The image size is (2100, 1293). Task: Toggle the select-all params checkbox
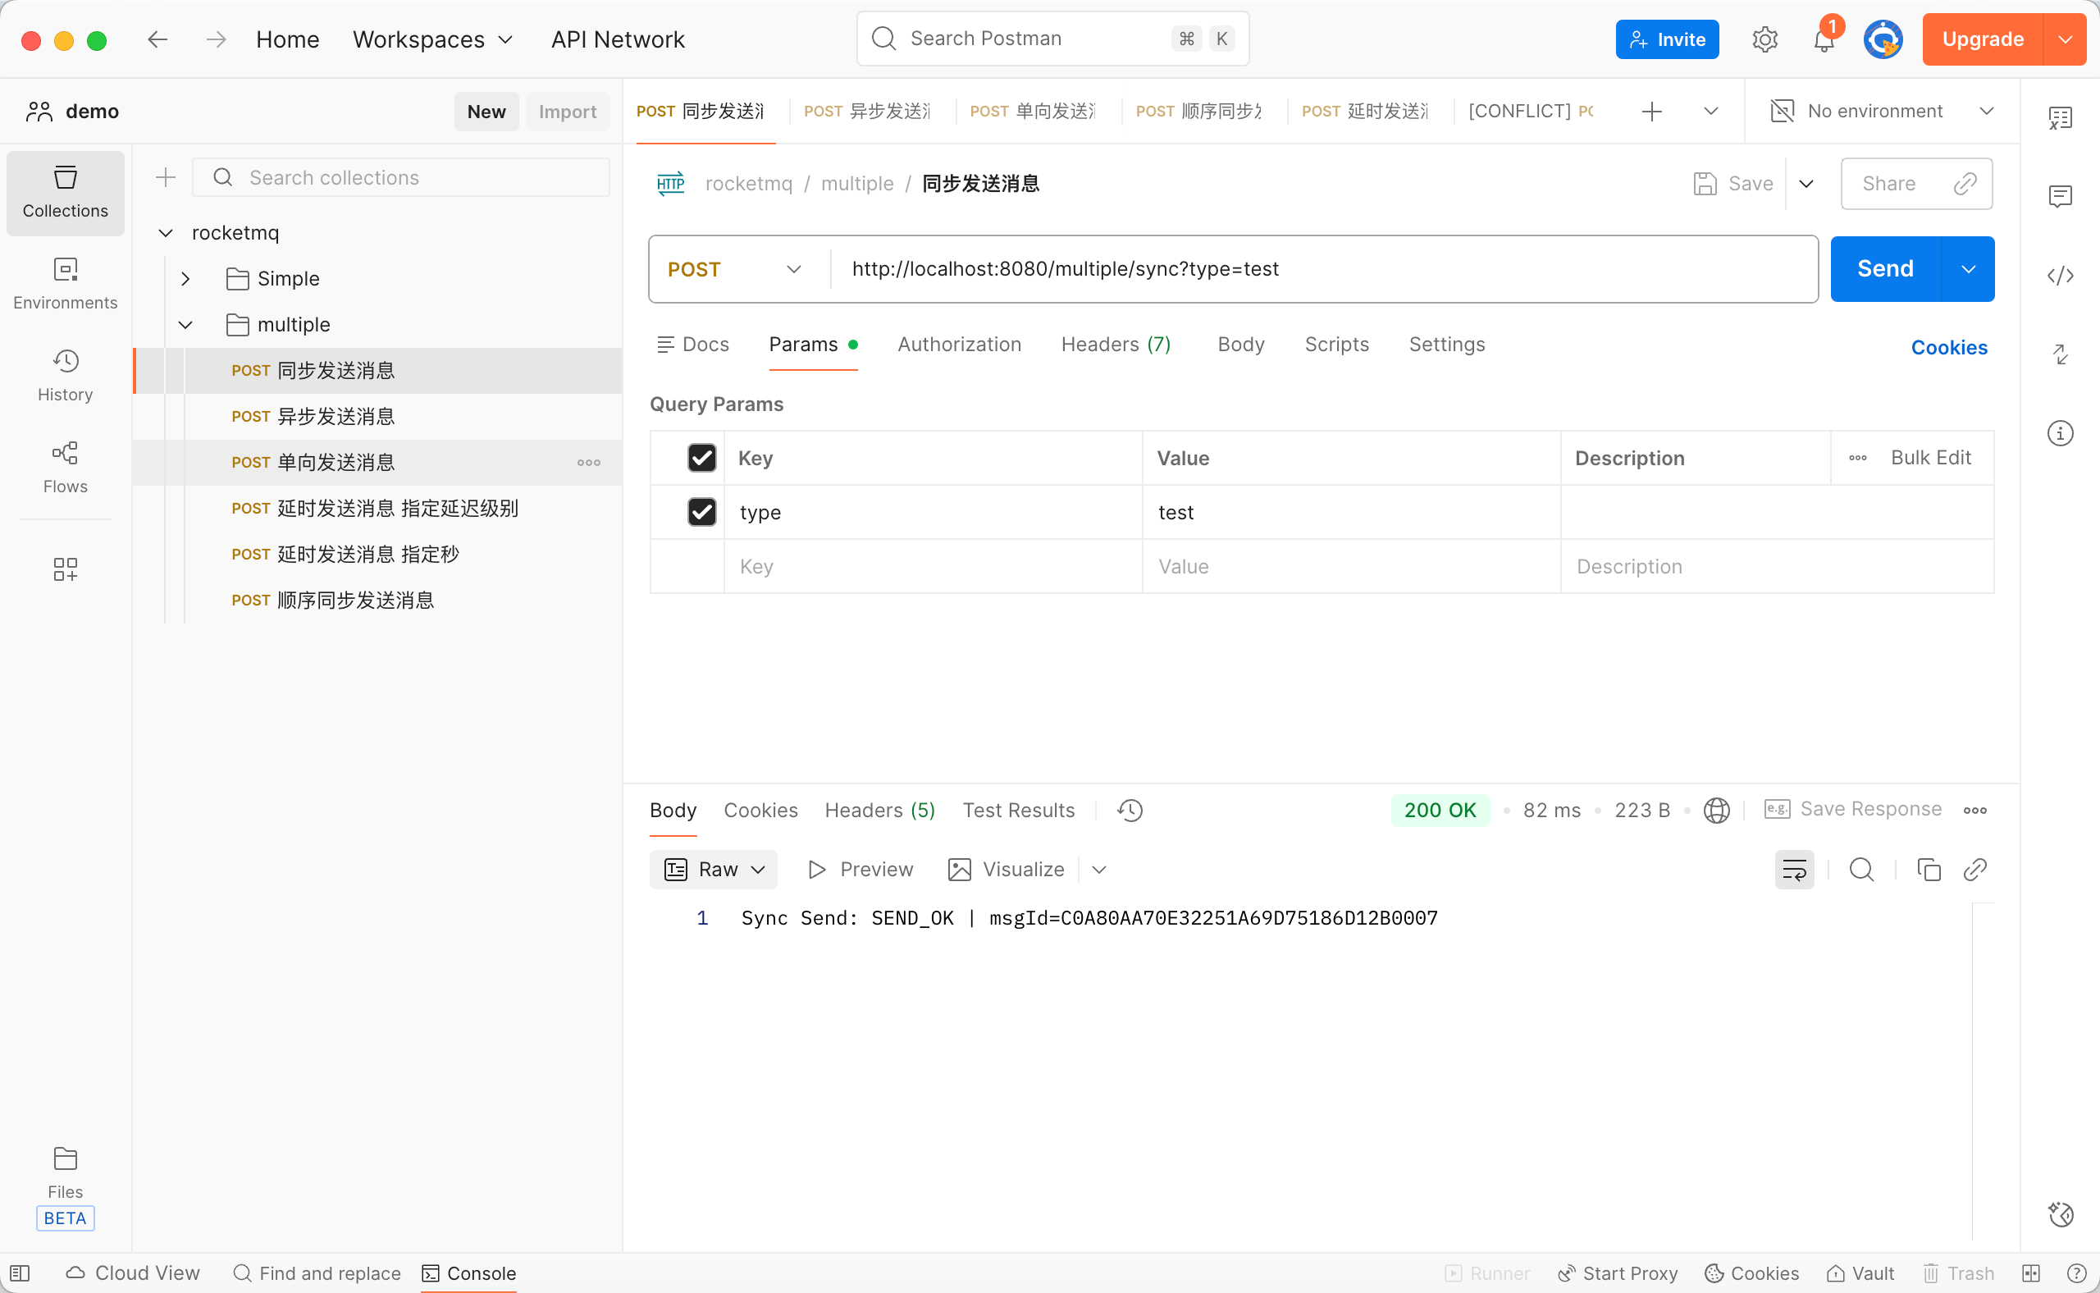point(701,458)
